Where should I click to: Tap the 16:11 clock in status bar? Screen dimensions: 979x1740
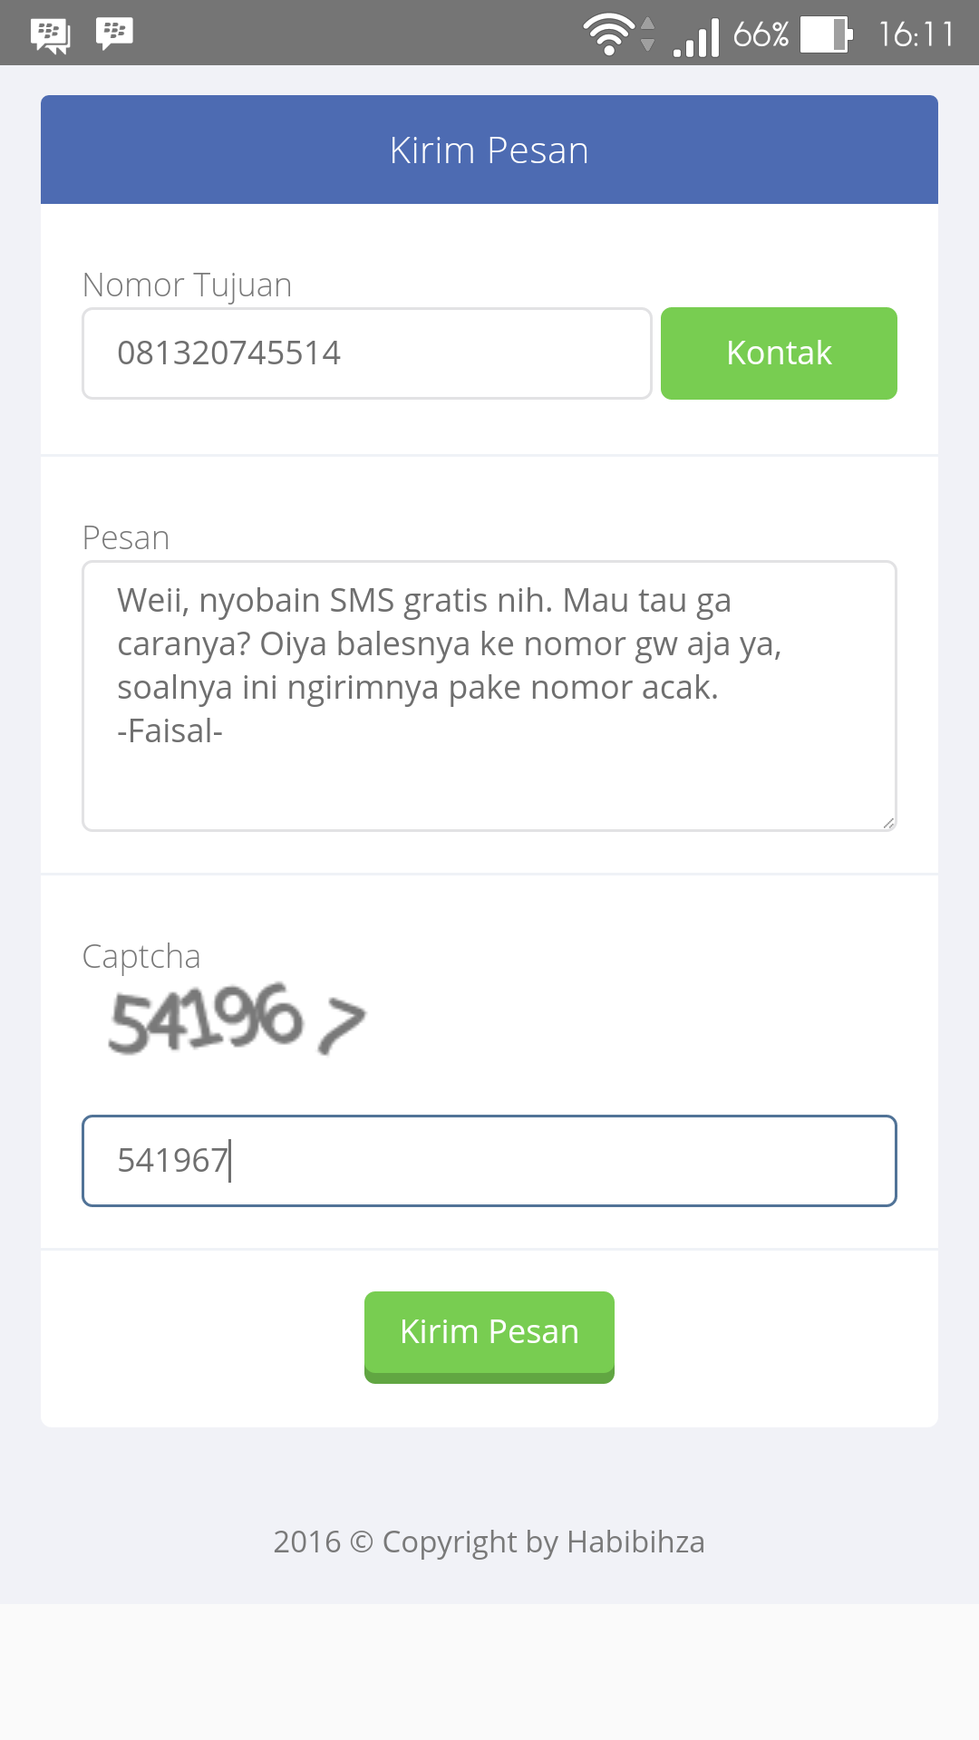point(916,34)
